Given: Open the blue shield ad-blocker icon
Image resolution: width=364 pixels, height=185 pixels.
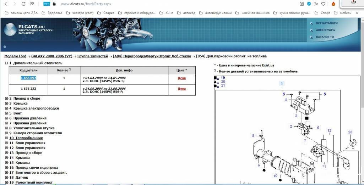Looking at the screenshot, I should tap(309, 4).
